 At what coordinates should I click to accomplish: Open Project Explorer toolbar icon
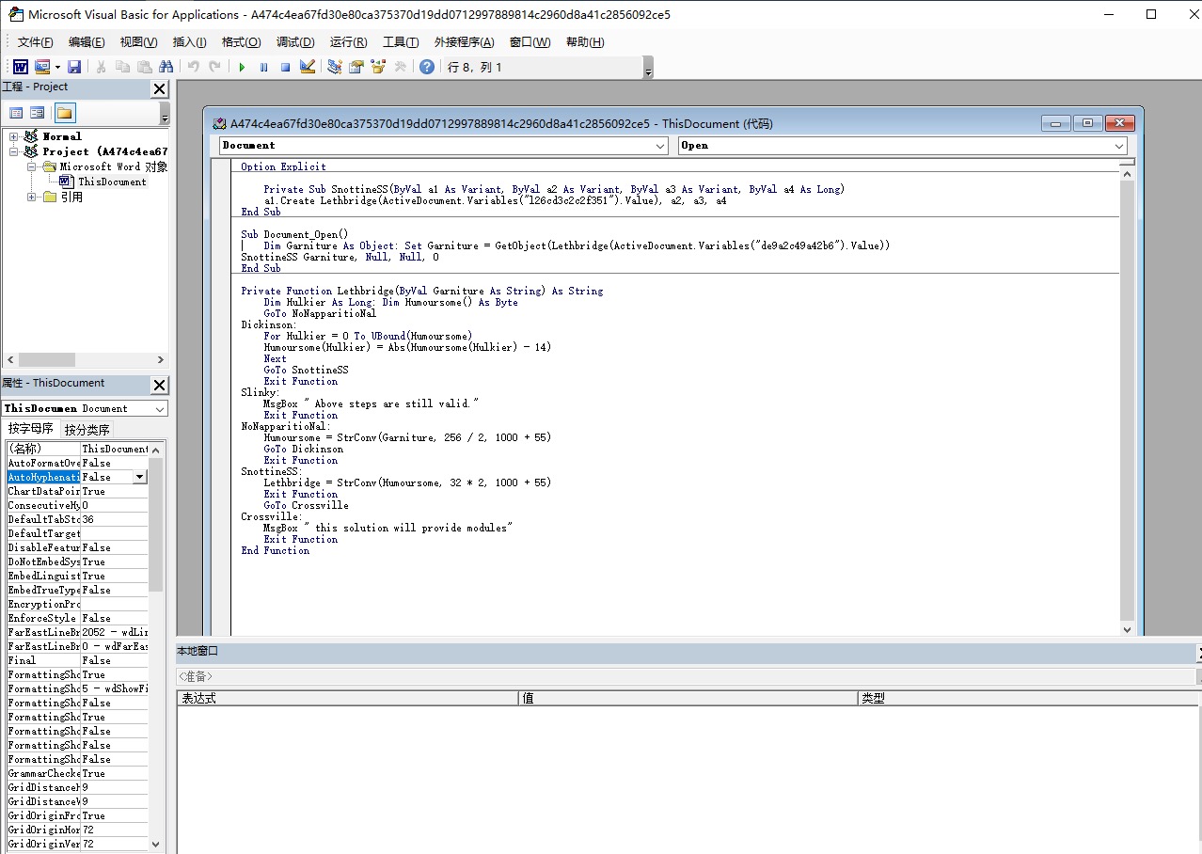pyautogui.click(x=334, y=67)
